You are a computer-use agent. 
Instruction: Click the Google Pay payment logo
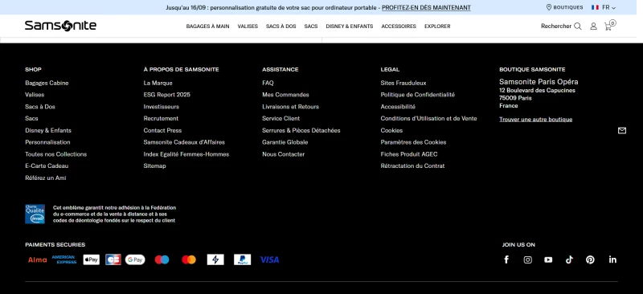point(135,259)
